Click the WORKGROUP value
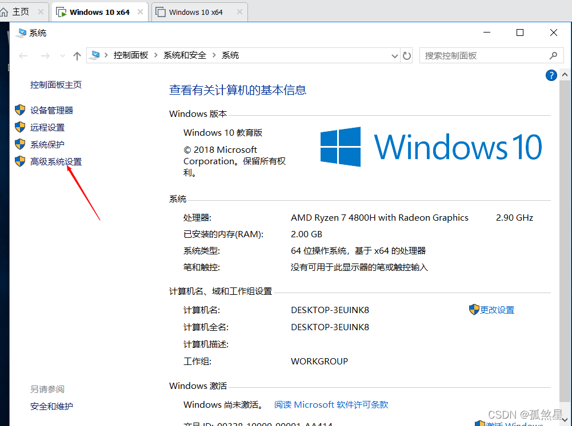Viewport: 572px width, 426px height. (319, 361)
